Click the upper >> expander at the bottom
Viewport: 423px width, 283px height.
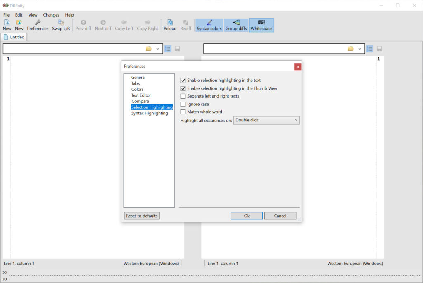5,273
